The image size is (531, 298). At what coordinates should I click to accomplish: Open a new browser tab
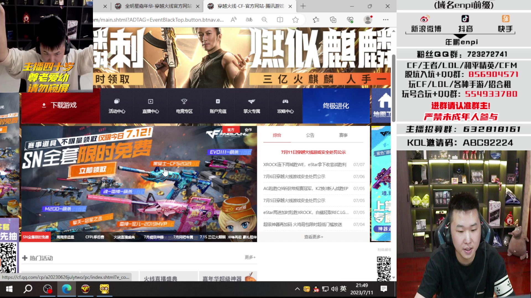point(303,6)
